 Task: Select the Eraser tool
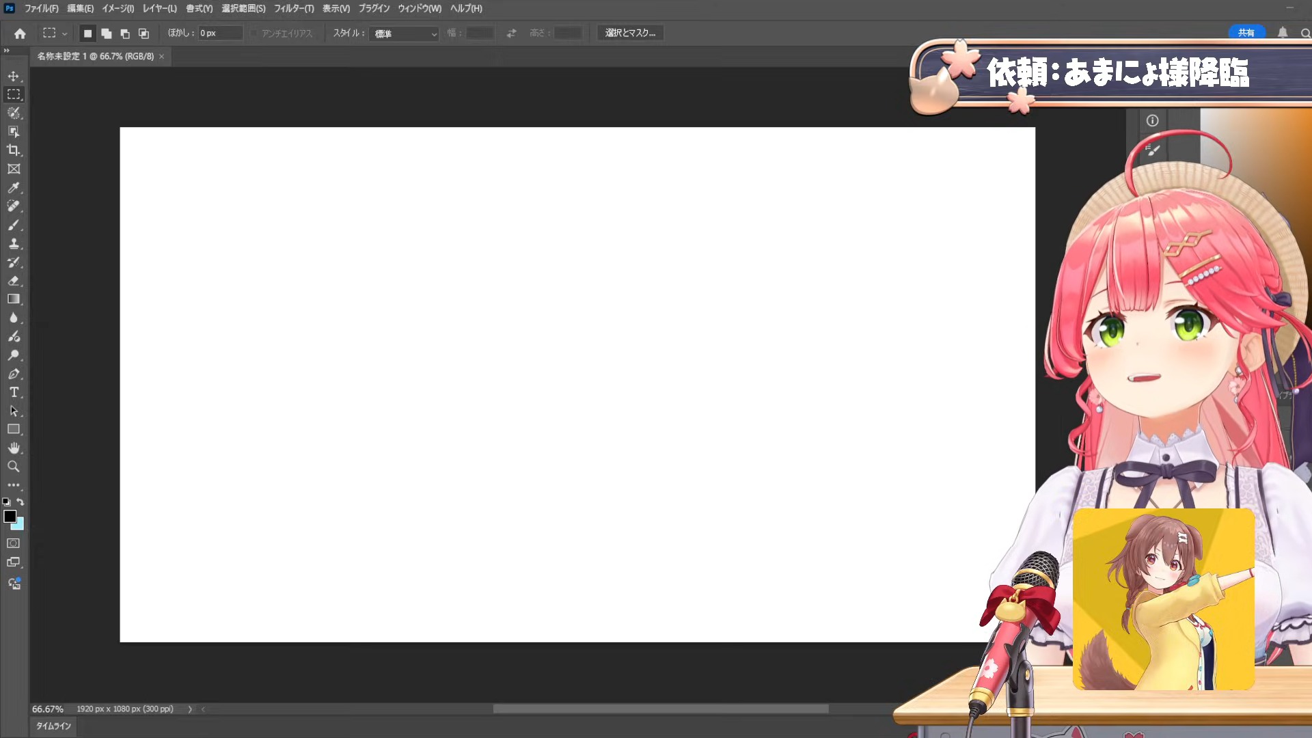coord(14,280)
